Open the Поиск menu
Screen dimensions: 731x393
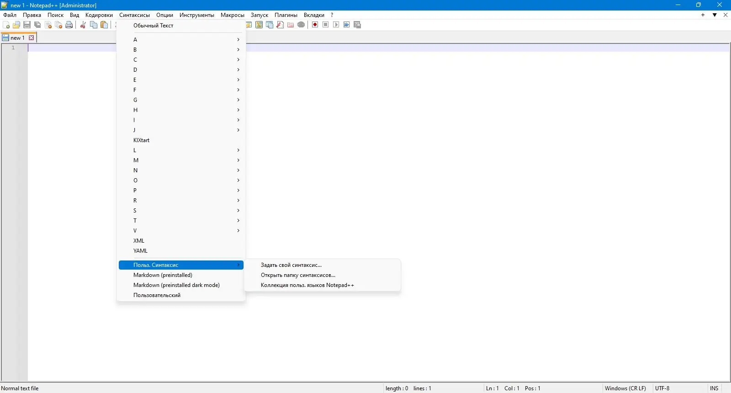56,15
